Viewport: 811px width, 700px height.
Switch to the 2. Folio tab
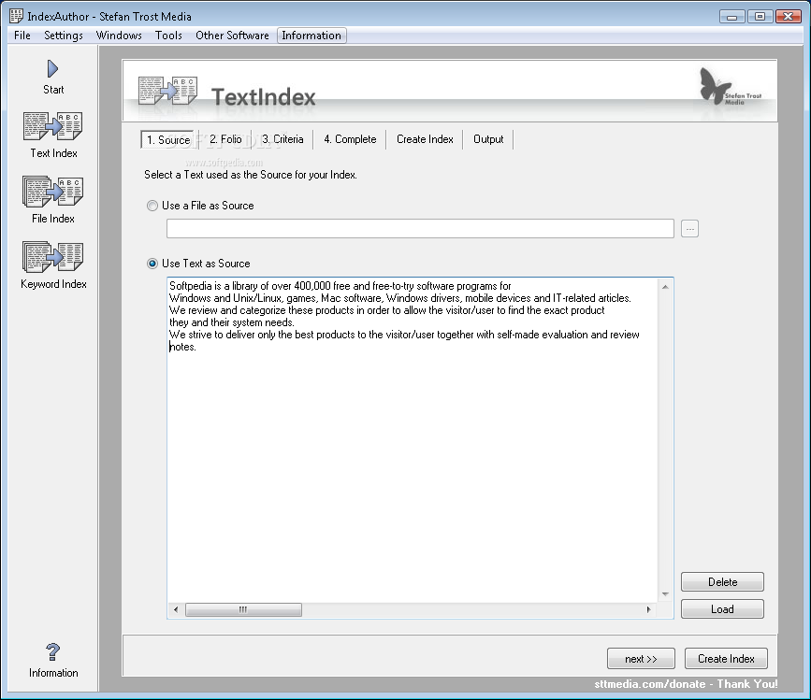[225, 139]
